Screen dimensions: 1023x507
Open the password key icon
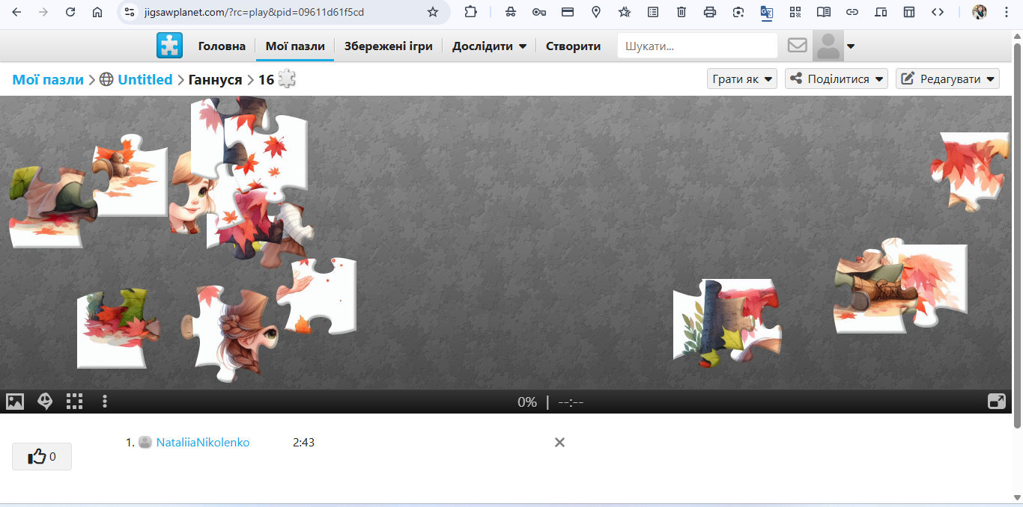pyautogui.click(x=539, y=12)
